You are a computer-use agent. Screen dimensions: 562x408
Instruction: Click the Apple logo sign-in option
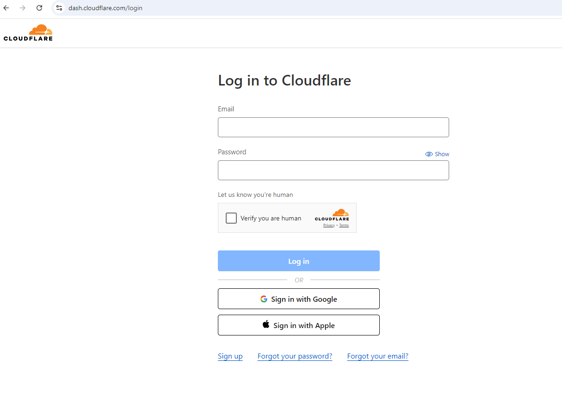coord(266,325)
